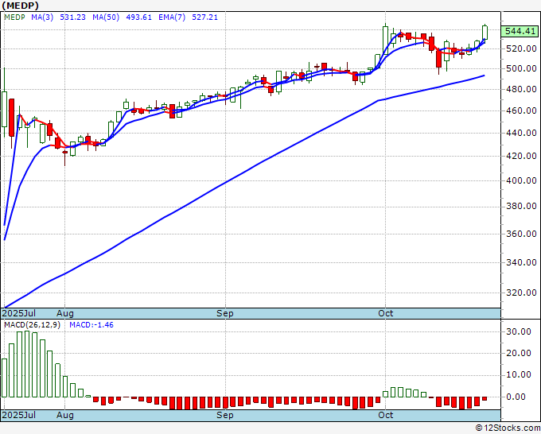The image size is (541, 434).
Task: Click Sep on the MACD time axis
Action: point(225,415)
